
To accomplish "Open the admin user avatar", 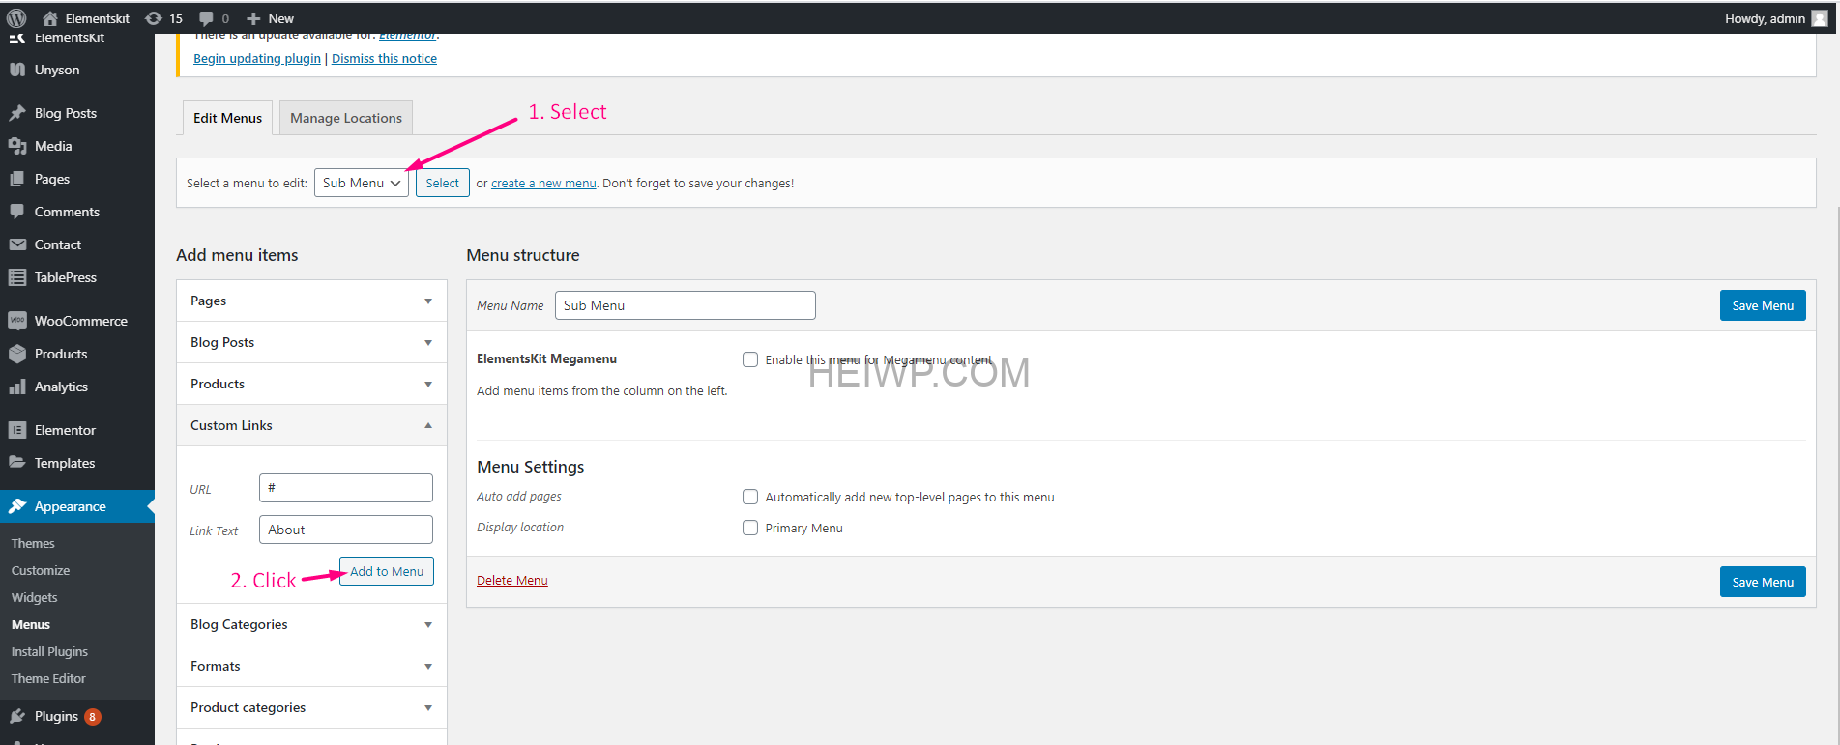I will (x=1819, y=18).
